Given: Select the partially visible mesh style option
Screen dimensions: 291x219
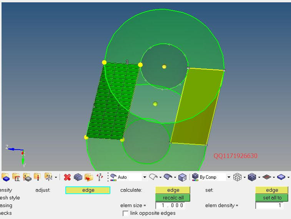Looking at the screenshot, I should pyautogui.click(x=10, y=198).
